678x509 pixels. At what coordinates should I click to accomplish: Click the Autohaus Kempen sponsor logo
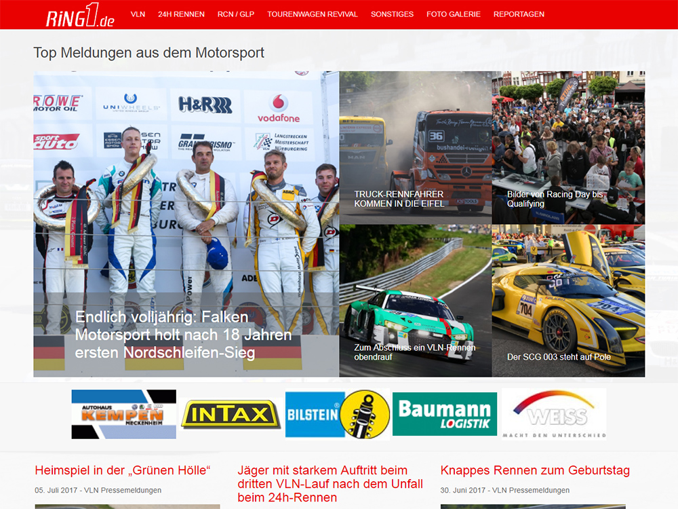tap(123, 414)
